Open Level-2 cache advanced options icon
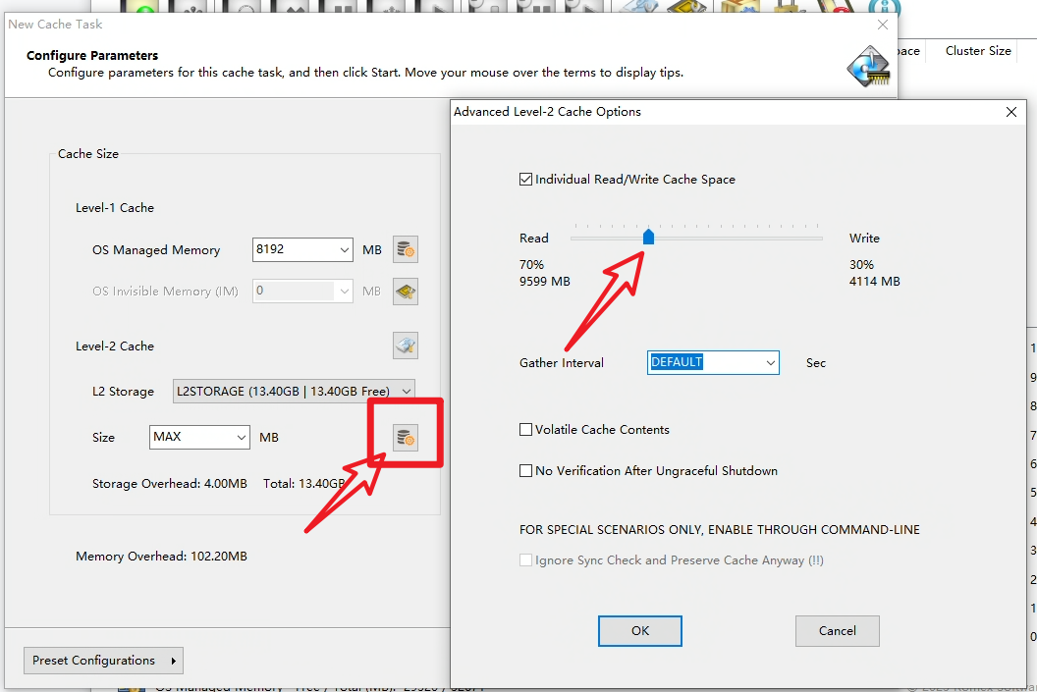 (x=406, y=438)
